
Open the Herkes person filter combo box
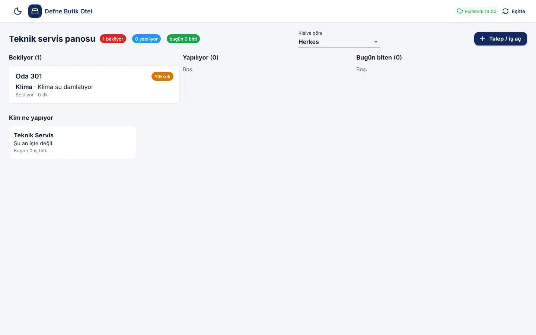click(x=339, y=42)
